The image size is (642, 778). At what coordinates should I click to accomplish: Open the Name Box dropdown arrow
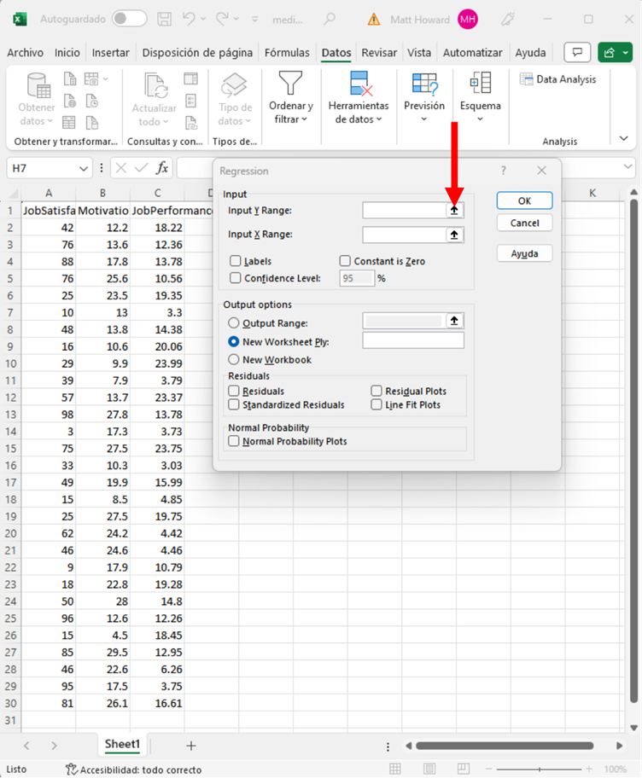(x=83, y=169)
